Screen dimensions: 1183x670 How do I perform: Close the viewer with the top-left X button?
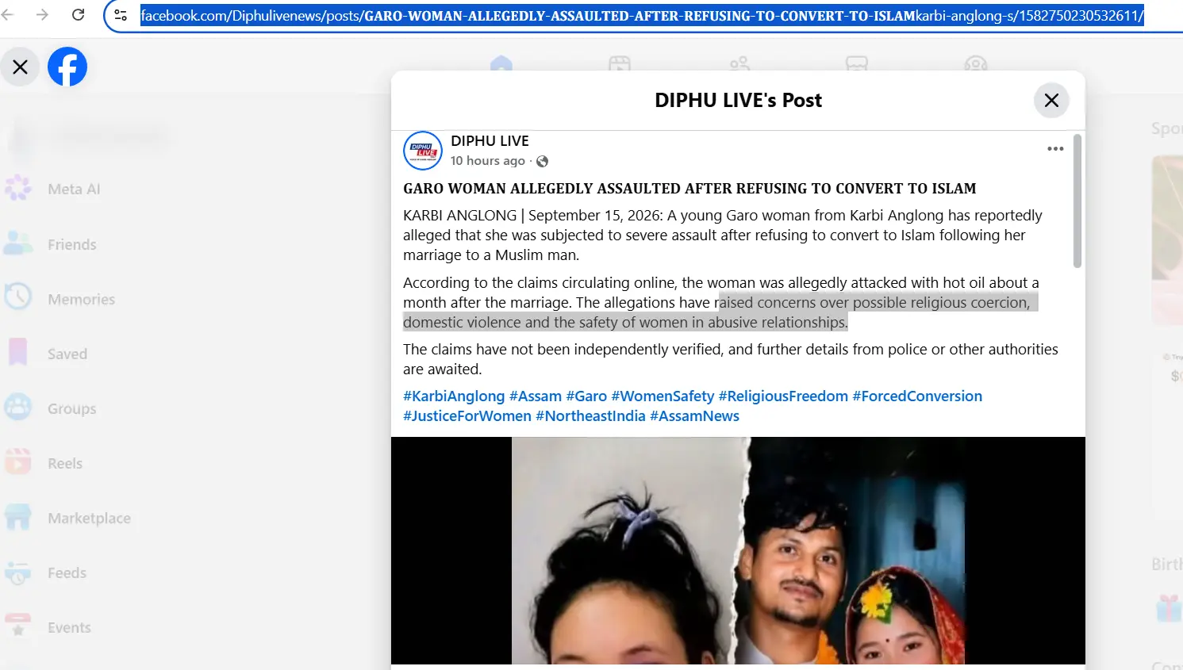pyautogui.click(x=21, y=67)
